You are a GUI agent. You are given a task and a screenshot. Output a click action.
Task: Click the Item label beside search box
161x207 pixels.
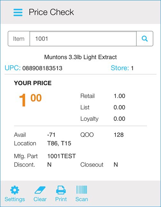19,39
